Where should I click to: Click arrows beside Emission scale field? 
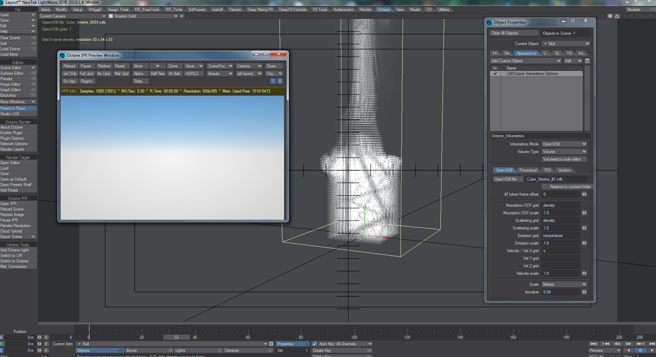(x=584, y=243)
